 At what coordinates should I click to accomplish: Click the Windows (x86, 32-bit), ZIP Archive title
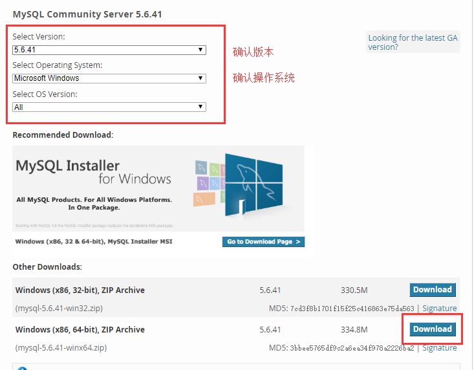pyautogui.click(x=80, y=290)
